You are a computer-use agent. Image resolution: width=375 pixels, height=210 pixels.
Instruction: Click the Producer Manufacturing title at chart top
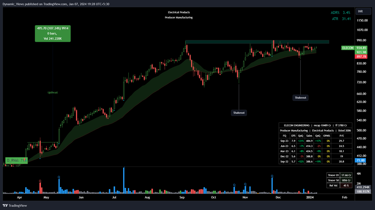179,17
